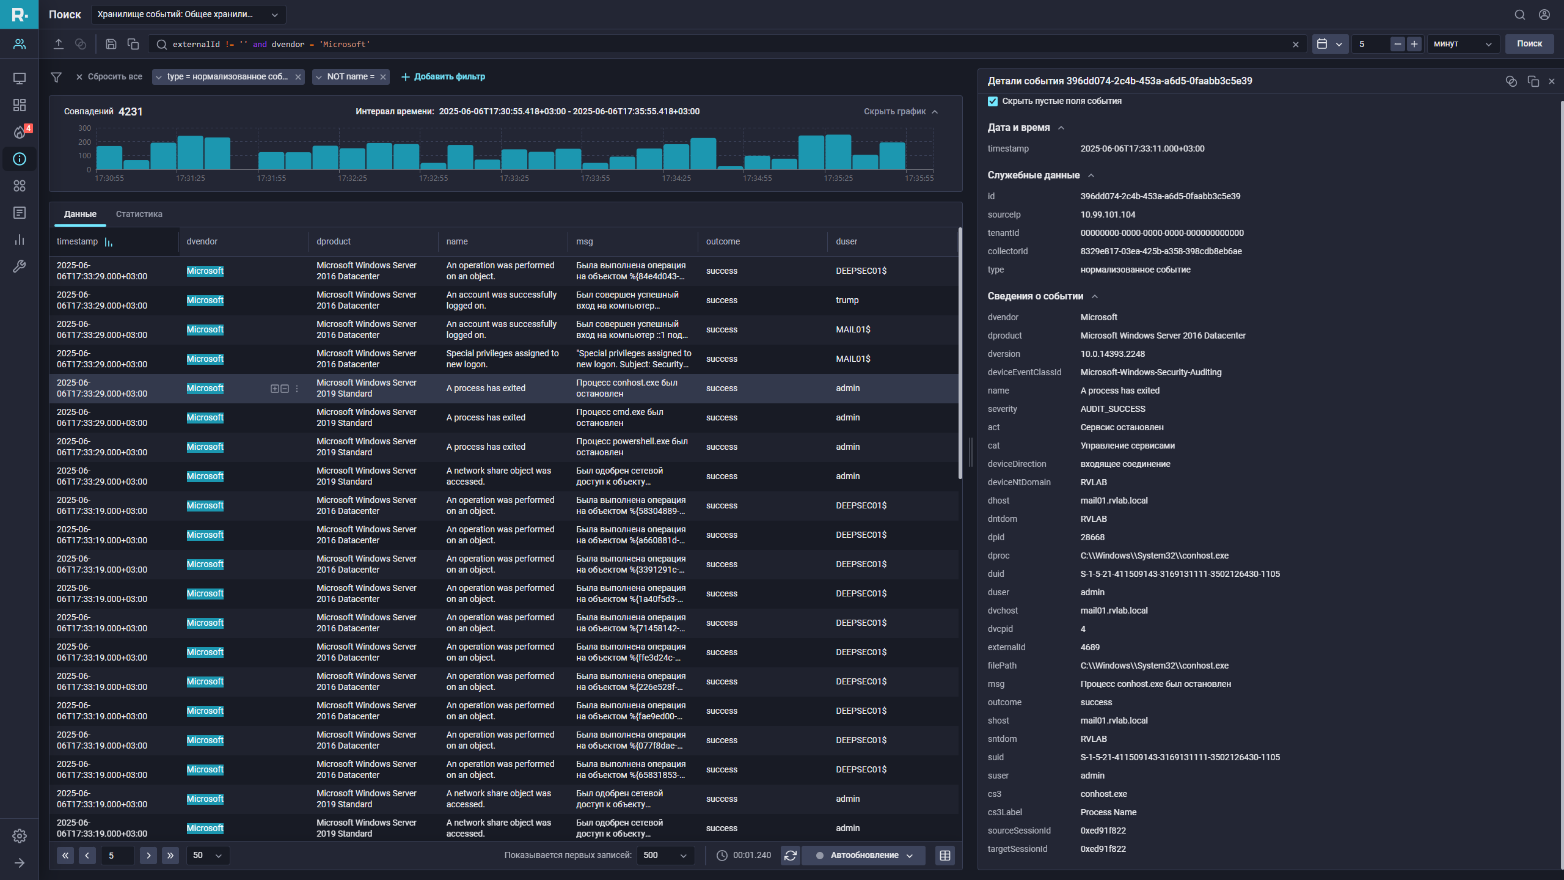This screenshot has height=880, width=1564.
Task: Click the Add filter link
Action: click(443, 77)
